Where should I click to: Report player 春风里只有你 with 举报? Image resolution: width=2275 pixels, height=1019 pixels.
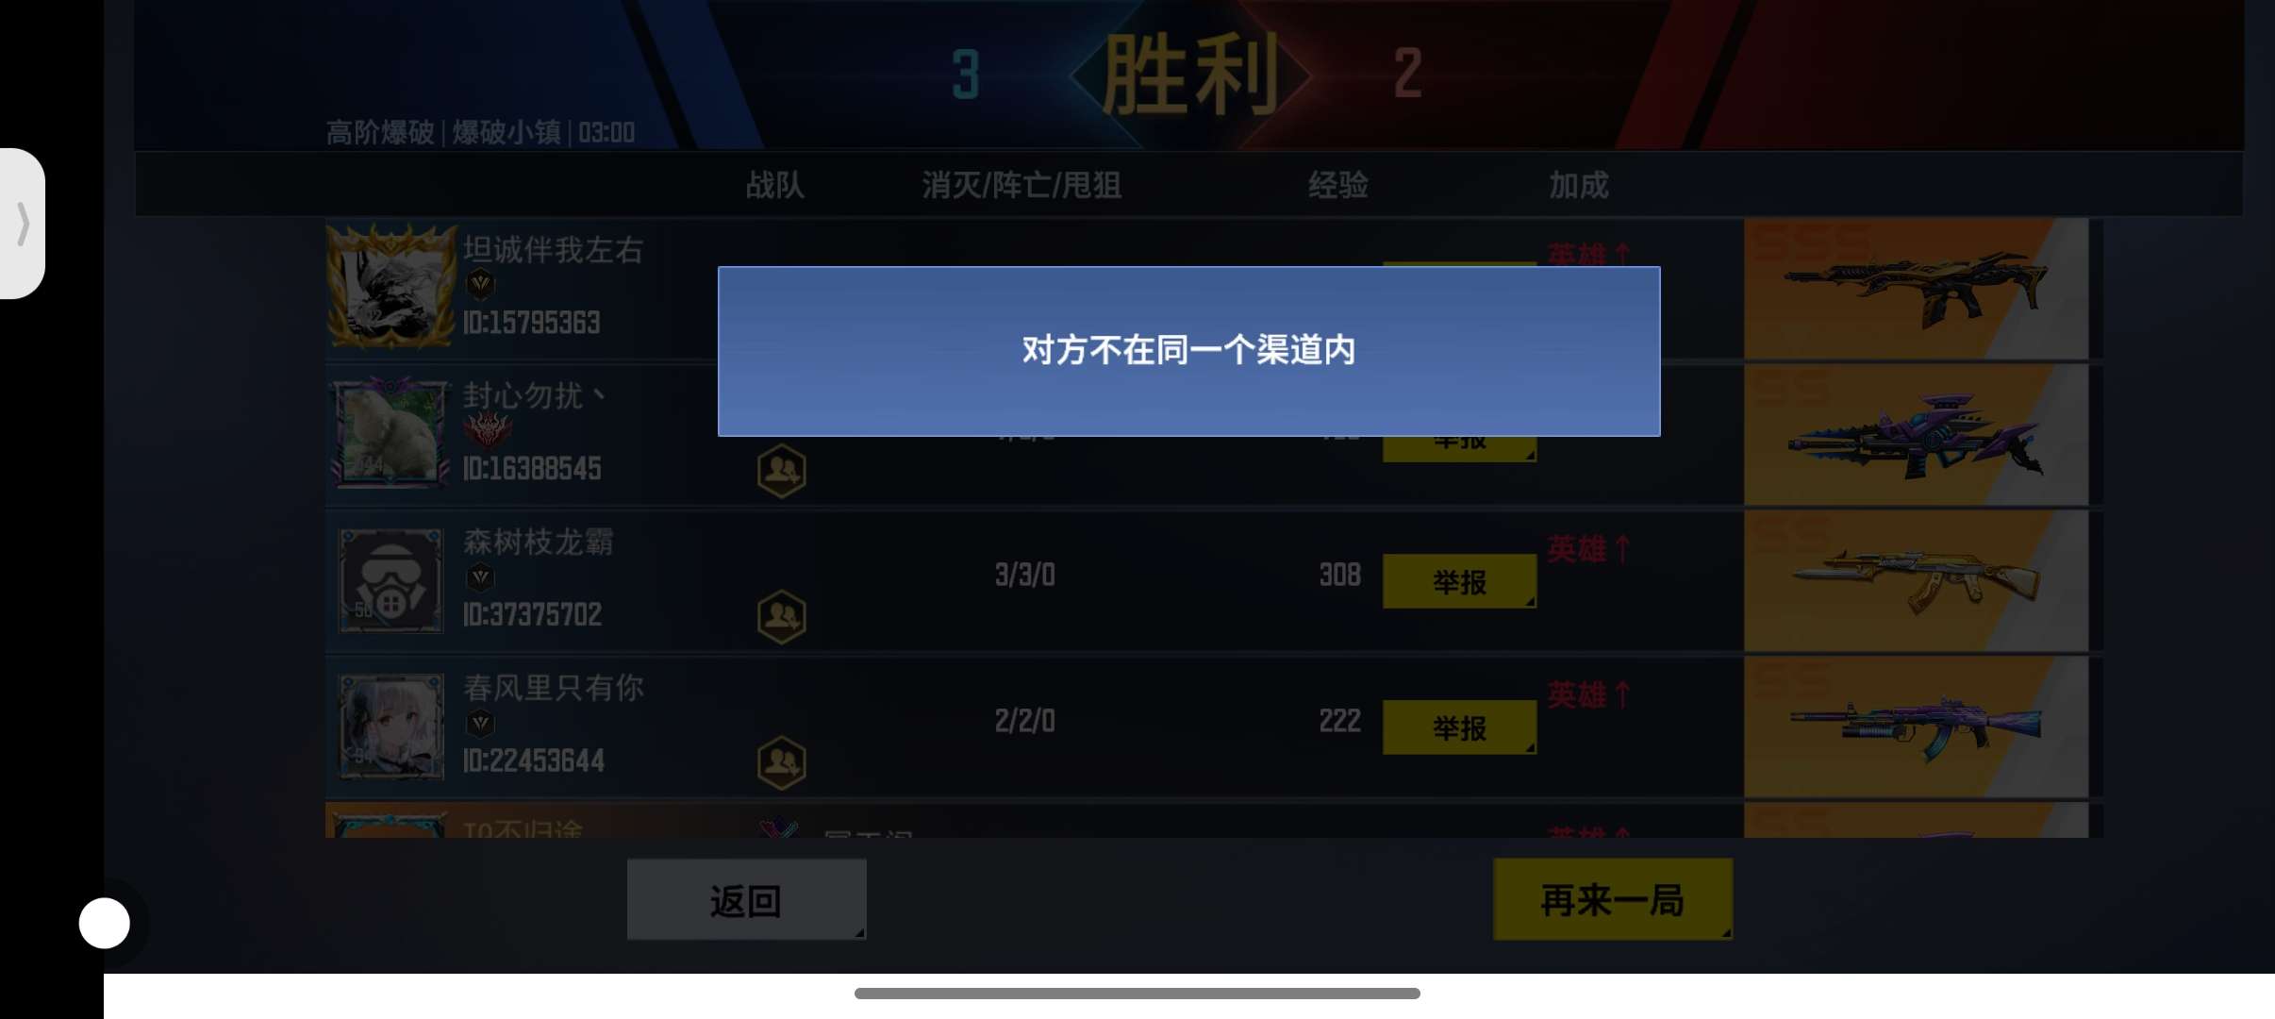click(x=1459, y=727)
